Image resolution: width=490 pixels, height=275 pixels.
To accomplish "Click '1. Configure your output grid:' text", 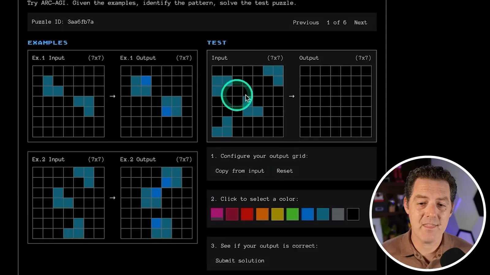I will tap(259, 156).
